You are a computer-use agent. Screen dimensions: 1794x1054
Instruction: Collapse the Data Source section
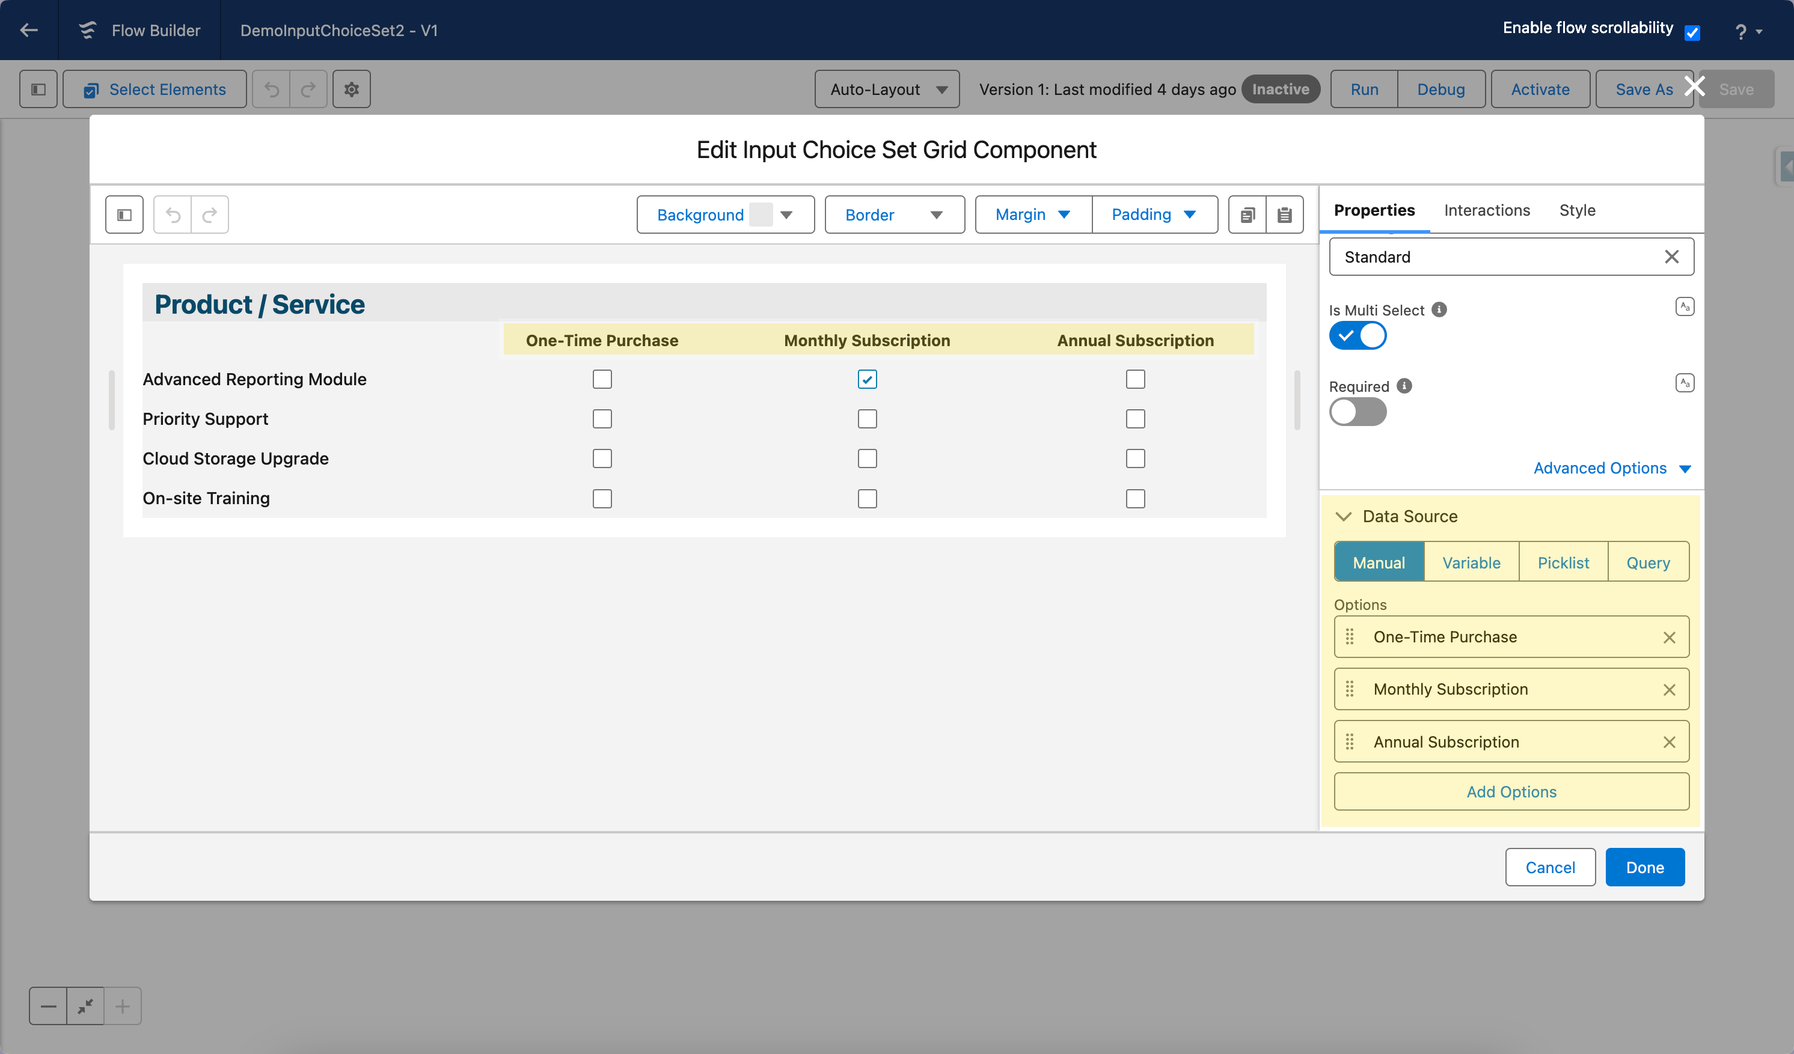click(1343, 517)
